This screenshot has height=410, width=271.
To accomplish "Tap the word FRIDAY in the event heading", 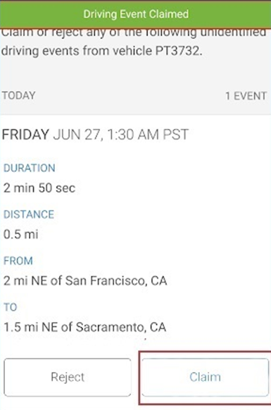I will [25, 135].
